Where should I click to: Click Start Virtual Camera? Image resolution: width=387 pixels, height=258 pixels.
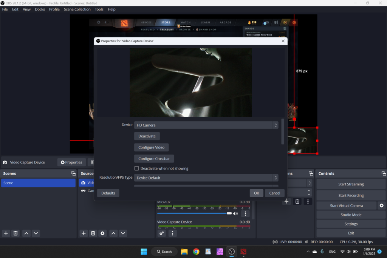pyautogui.click(x=347, y=205)
